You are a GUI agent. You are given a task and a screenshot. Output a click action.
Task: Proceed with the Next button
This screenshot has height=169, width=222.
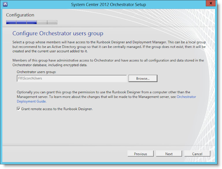point(169,154)
